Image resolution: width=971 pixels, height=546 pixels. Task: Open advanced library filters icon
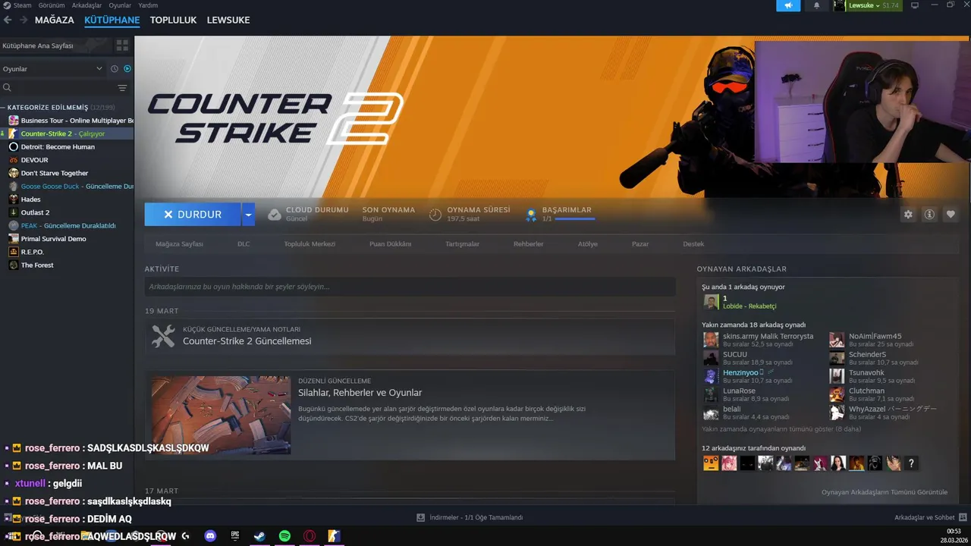tap(122, 88)
